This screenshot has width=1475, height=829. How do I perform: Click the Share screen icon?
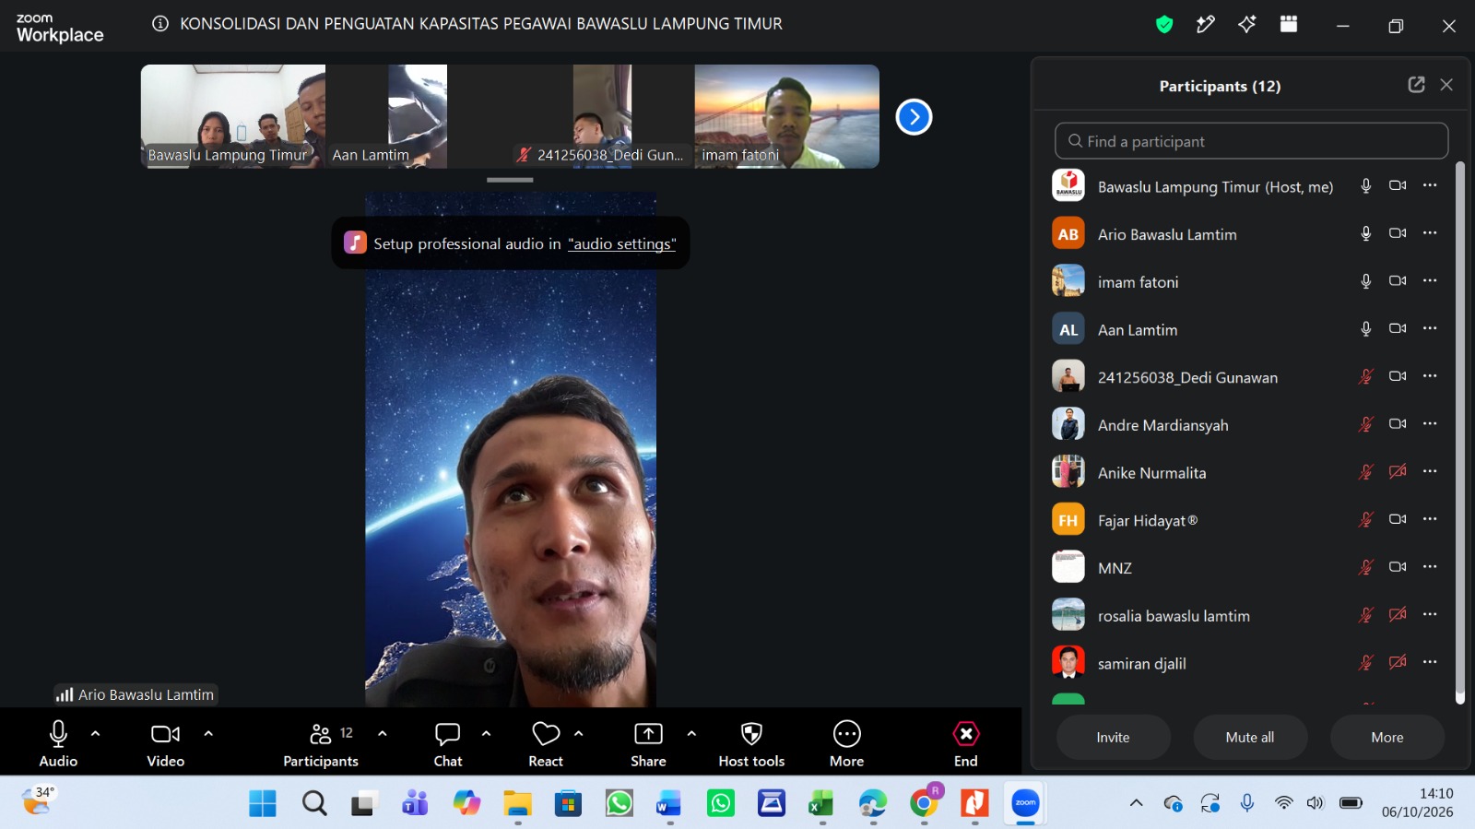pyautogui.click(x=648, y=734)
